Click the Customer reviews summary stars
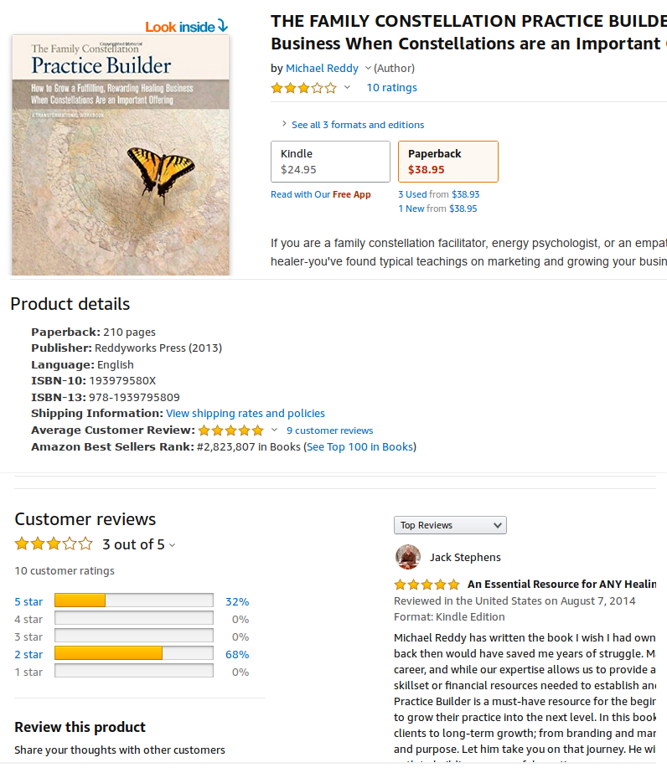 point(54,544)
